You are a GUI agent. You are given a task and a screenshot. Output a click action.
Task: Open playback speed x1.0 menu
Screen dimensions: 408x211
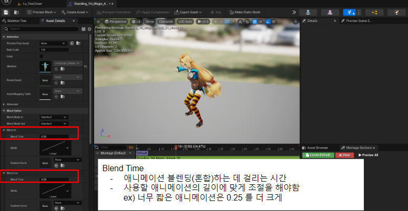[x=203, y=21]
